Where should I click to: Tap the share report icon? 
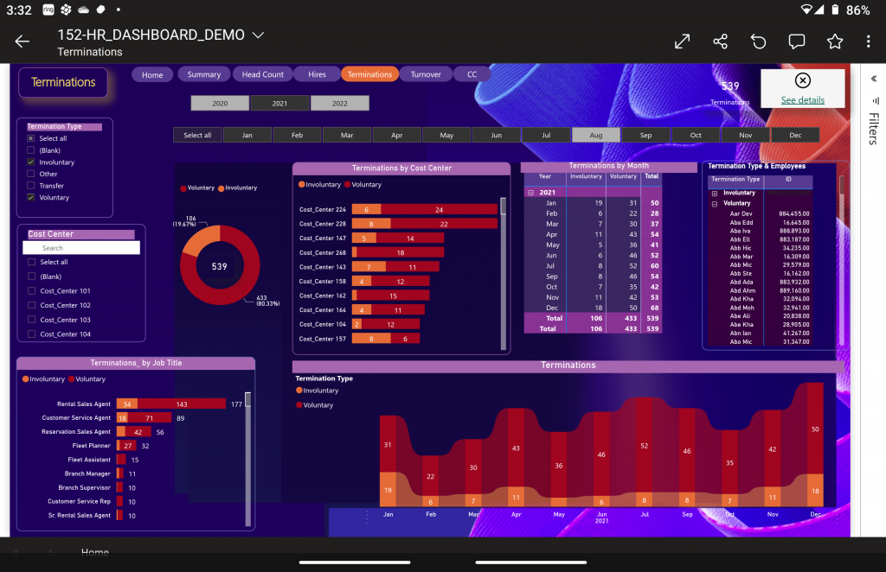[720, 41]
